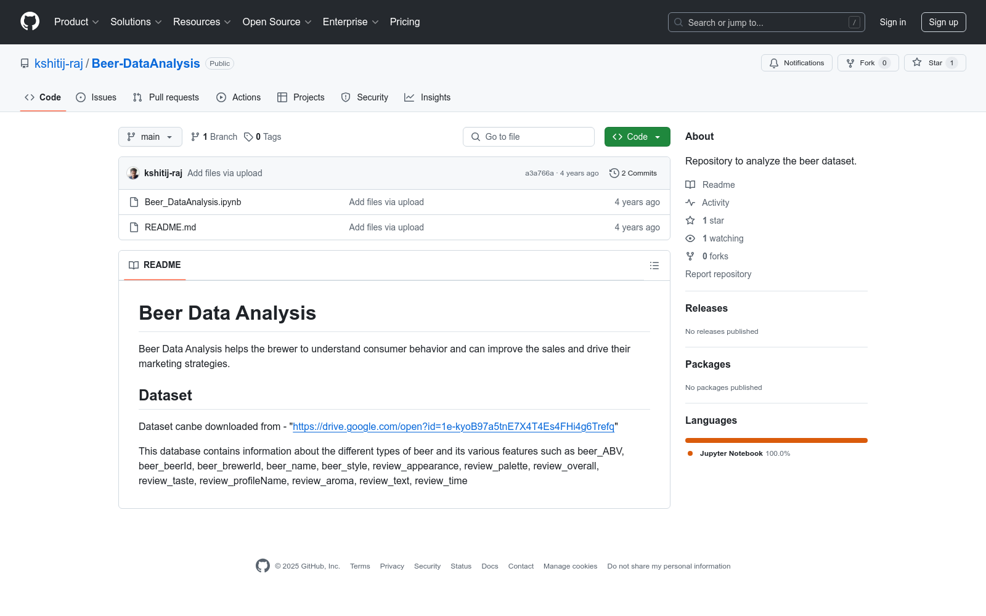This screenshot has height=616, width=986.
Task: Open commit message for Beer_DataAnalysis.ipynb row
Action: [x=386, y=202]
